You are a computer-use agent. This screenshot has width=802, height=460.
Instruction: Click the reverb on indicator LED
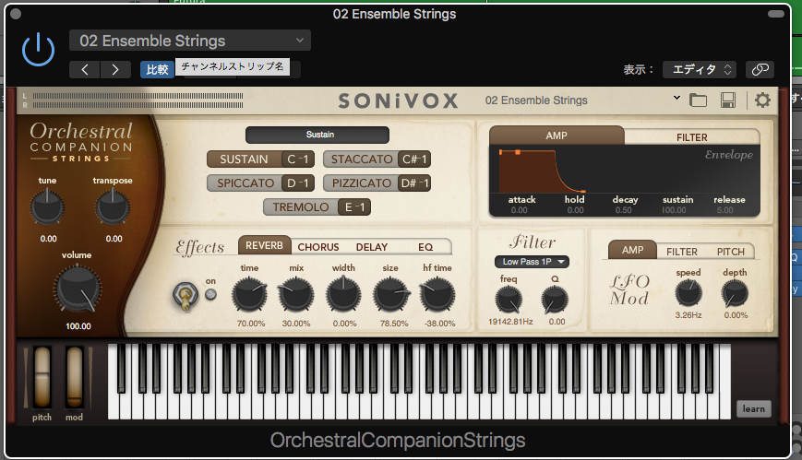click(210, 294)
